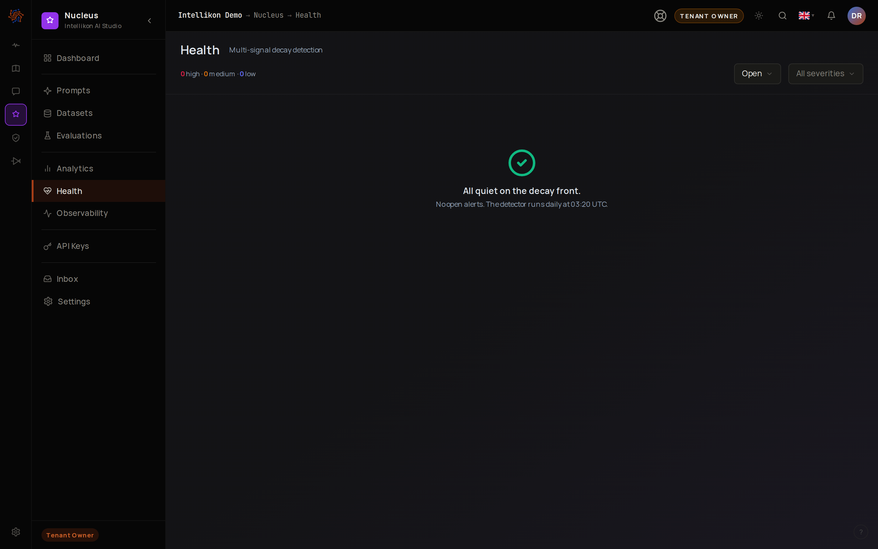Screen dimensions: 878x549
Task: Open the DR user avatar menu
Action: click(857, 16)
